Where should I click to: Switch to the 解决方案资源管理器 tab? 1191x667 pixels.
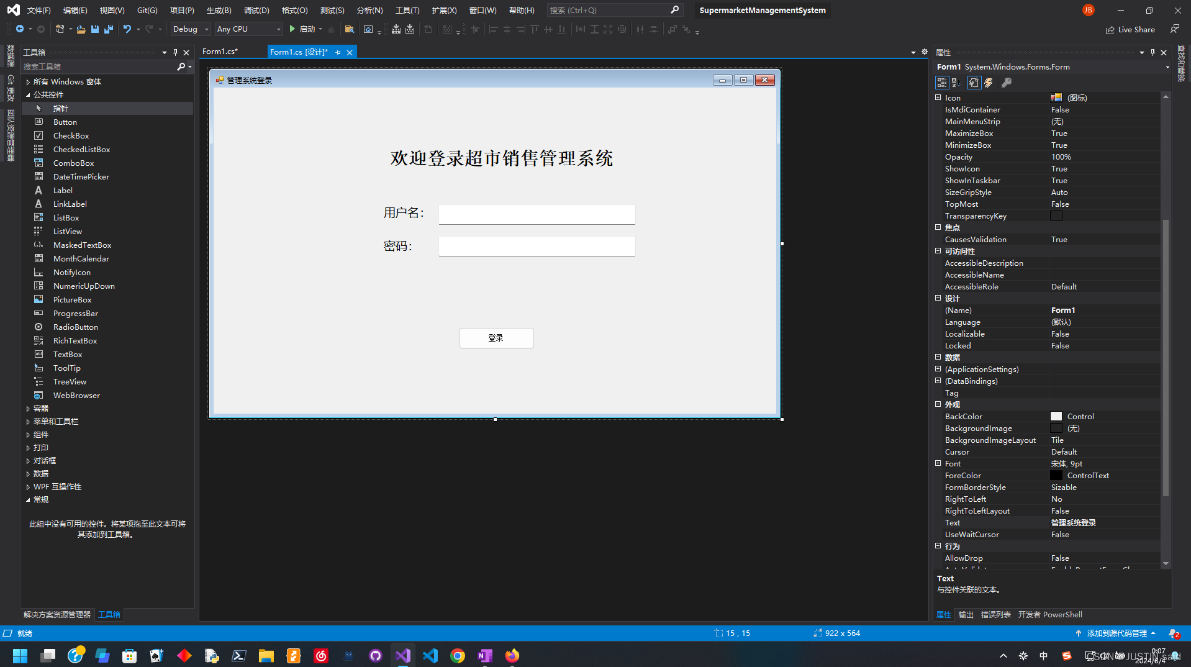coord(57,615)
